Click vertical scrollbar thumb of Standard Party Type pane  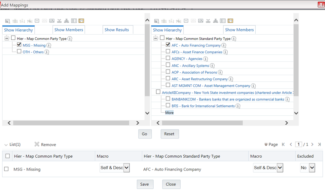tap(296, 60)
